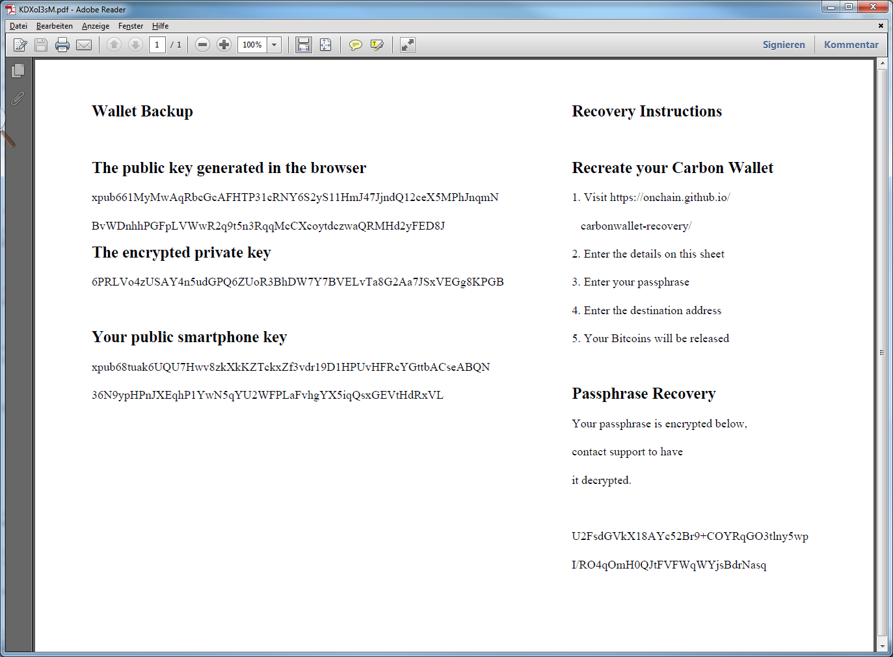This screenshot has width=893, height=657.
Task: Zoom out with the minus button
Action: coord(202,45)
